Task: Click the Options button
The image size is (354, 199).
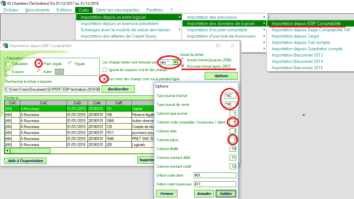Action: coord(221,76)
